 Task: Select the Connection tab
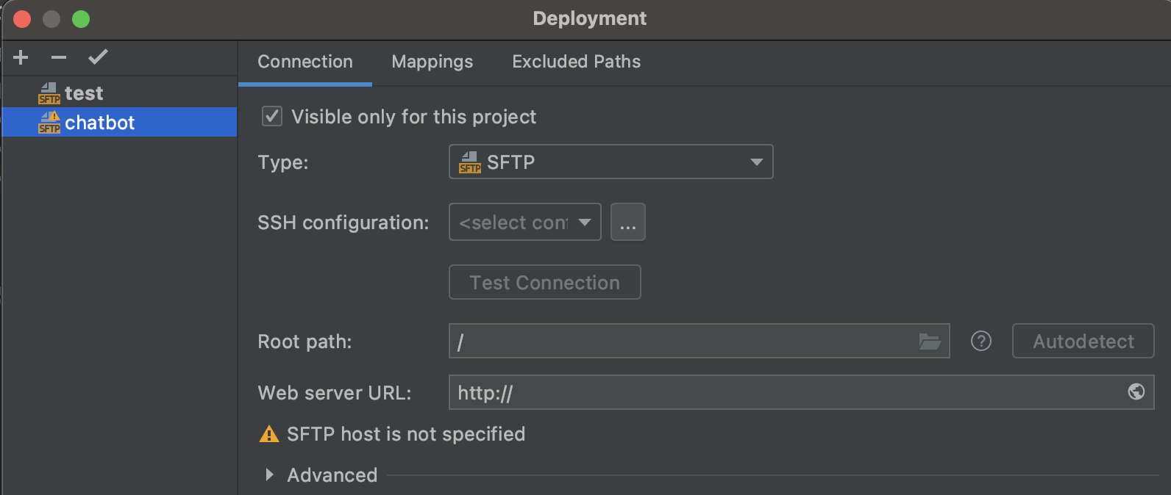(305, 62)
